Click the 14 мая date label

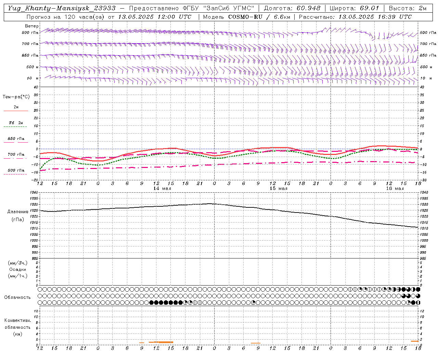162,189
